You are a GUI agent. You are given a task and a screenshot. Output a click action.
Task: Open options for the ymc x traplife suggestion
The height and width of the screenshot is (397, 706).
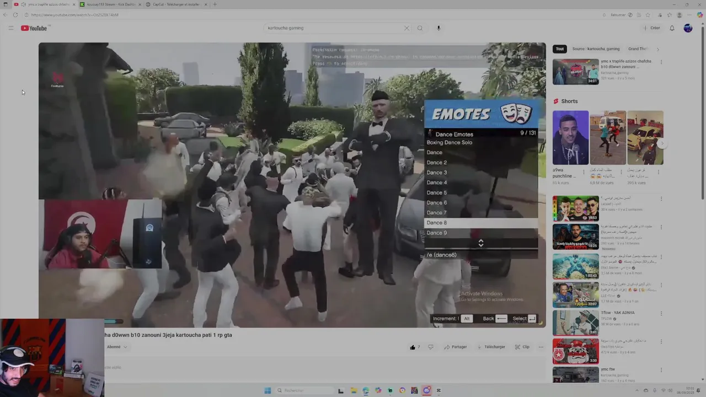coord(661,62)
